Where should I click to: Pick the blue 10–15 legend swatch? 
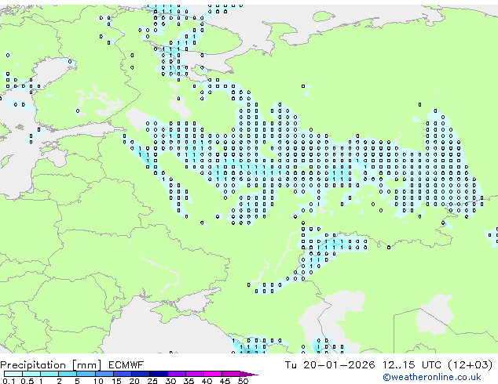pos(104,374)
